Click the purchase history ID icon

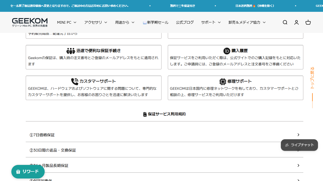coord(227,51)
